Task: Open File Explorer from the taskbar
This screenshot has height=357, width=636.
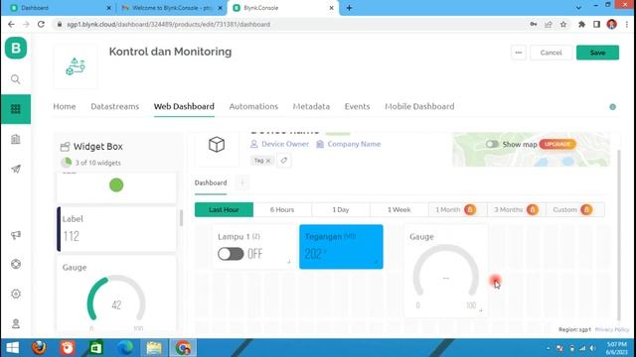Action: [154, 348]
